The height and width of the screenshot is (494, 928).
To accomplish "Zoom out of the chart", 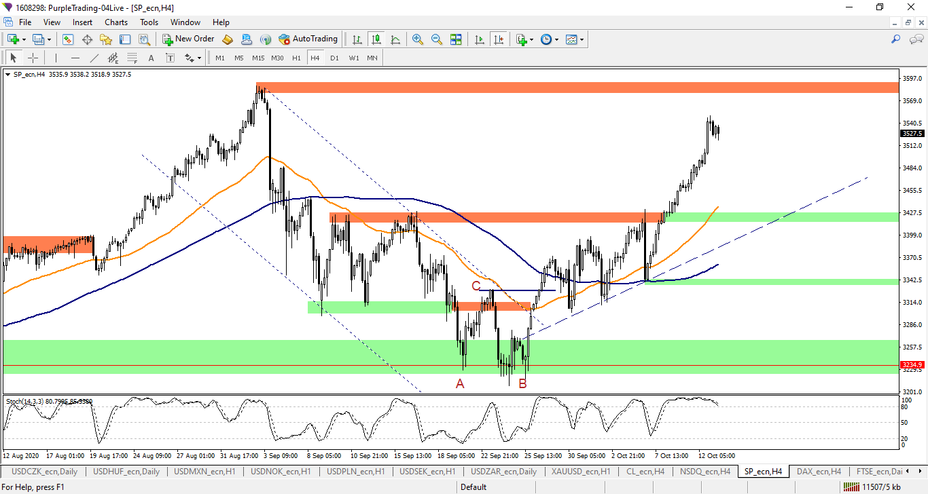I will click(437, 39).
